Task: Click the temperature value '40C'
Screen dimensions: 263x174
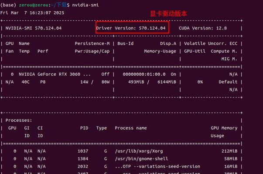Action: (x=25, y=82)
